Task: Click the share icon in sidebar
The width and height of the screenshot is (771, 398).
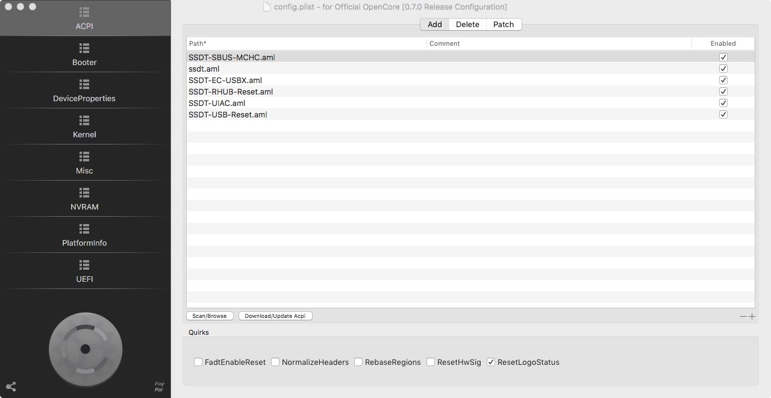Action: pyautogui.click(x=11, y=387)
